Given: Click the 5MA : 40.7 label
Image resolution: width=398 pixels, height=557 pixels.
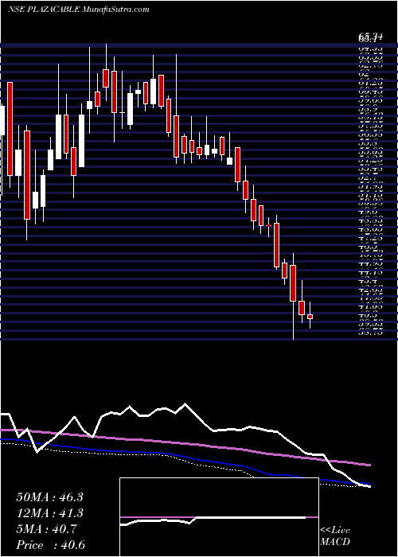Looking at the screenshot, I should (48, 529).
